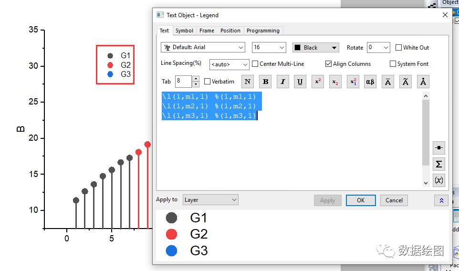Apply combined super/subscript button
459x271 pixels.
pos(353,82)
